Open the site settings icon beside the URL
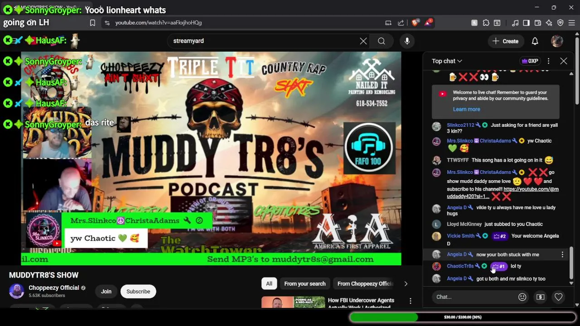Screen dimensions: 580x326 [106, 23]
